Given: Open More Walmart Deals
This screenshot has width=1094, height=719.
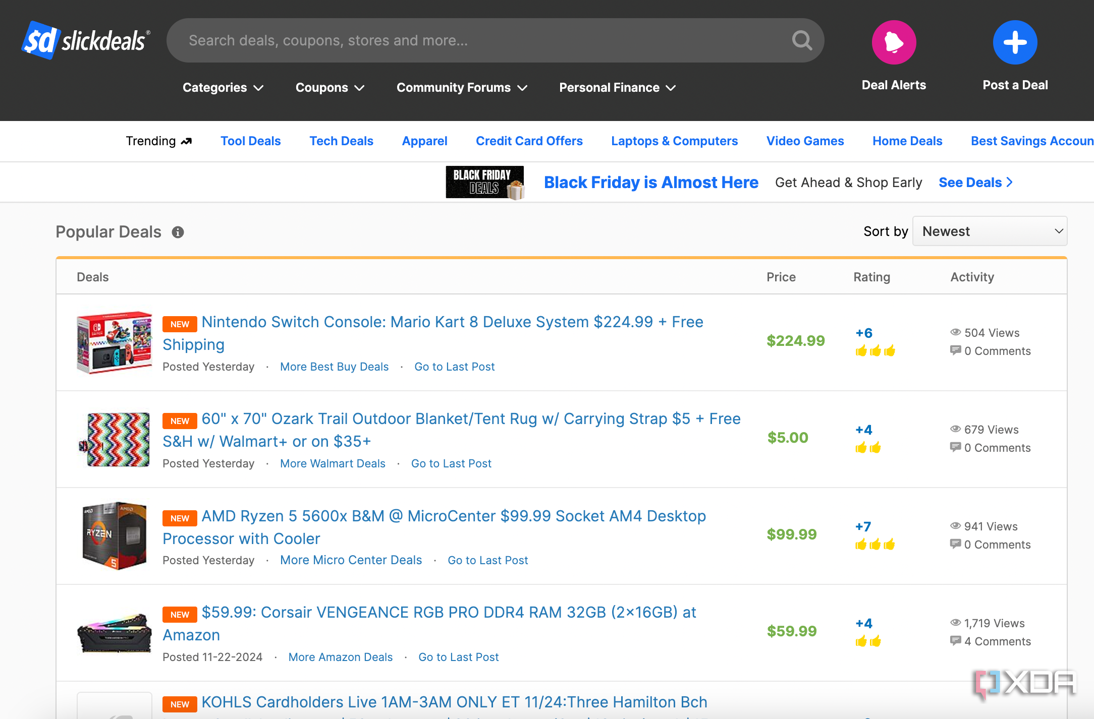Looking at the screenshot, I should click(x=332, y=463).
